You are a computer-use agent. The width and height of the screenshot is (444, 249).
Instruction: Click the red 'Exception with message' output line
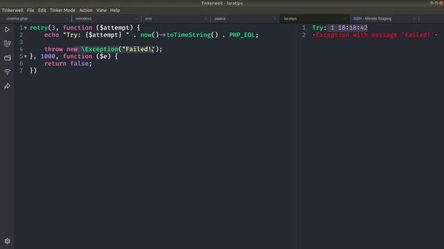[375, 35]
